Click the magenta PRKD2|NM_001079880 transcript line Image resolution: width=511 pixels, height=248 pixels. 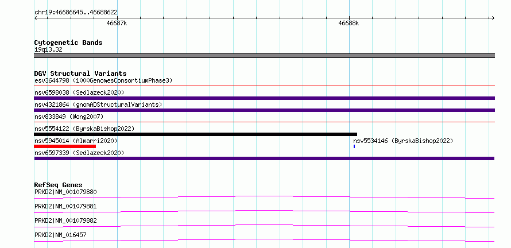coord(264,197)
